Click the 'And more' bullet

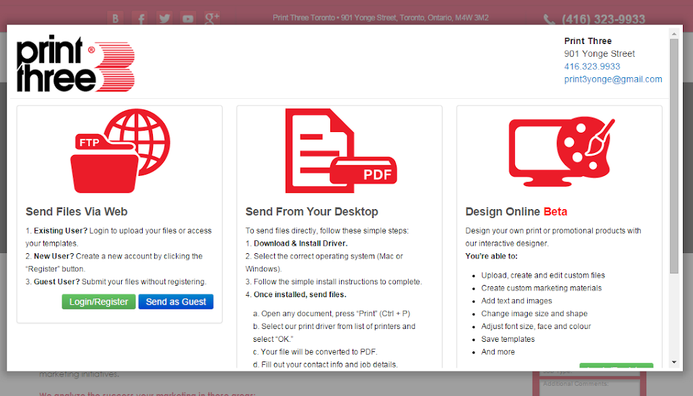pos(497,352)
